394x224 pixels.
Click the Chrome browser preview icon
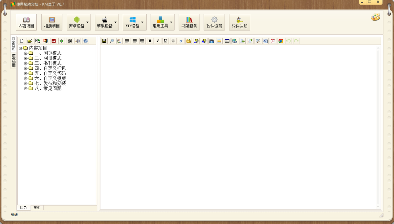coord(280,41)
